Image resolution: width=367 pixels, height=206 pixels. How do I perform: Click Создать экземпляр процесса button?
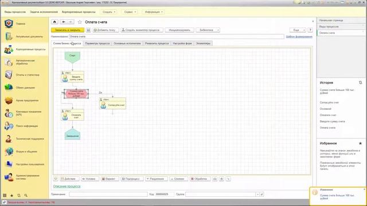142,30
